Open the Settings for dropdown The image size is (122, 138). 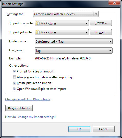(x=66, y=14)
